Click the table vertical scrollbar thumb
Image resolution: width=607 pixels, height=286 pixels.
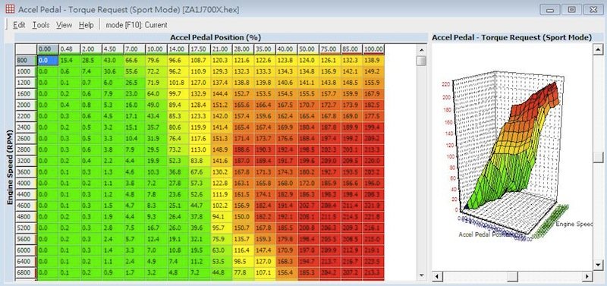point(422,61)
